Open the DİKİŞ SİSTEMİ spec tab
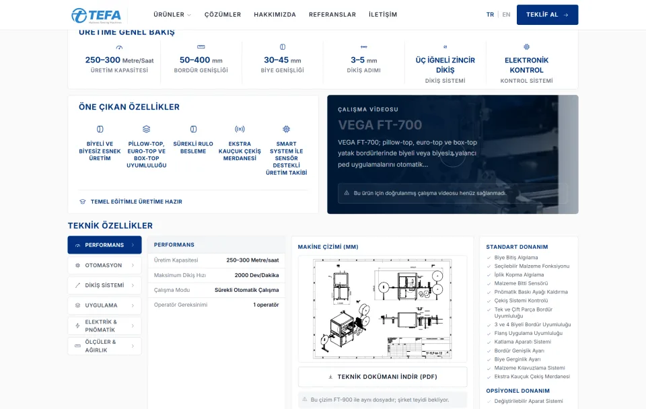This screenshot has width=646, height=409. tap(105, 285)
